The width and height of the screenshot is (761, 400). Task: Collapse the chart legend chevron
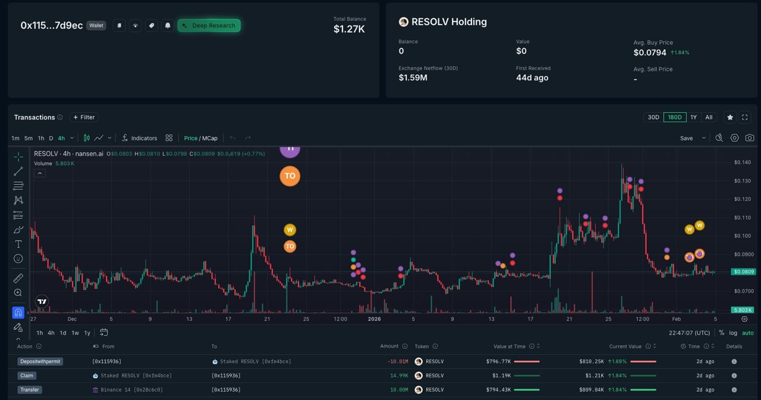click(x=39, y=174)
